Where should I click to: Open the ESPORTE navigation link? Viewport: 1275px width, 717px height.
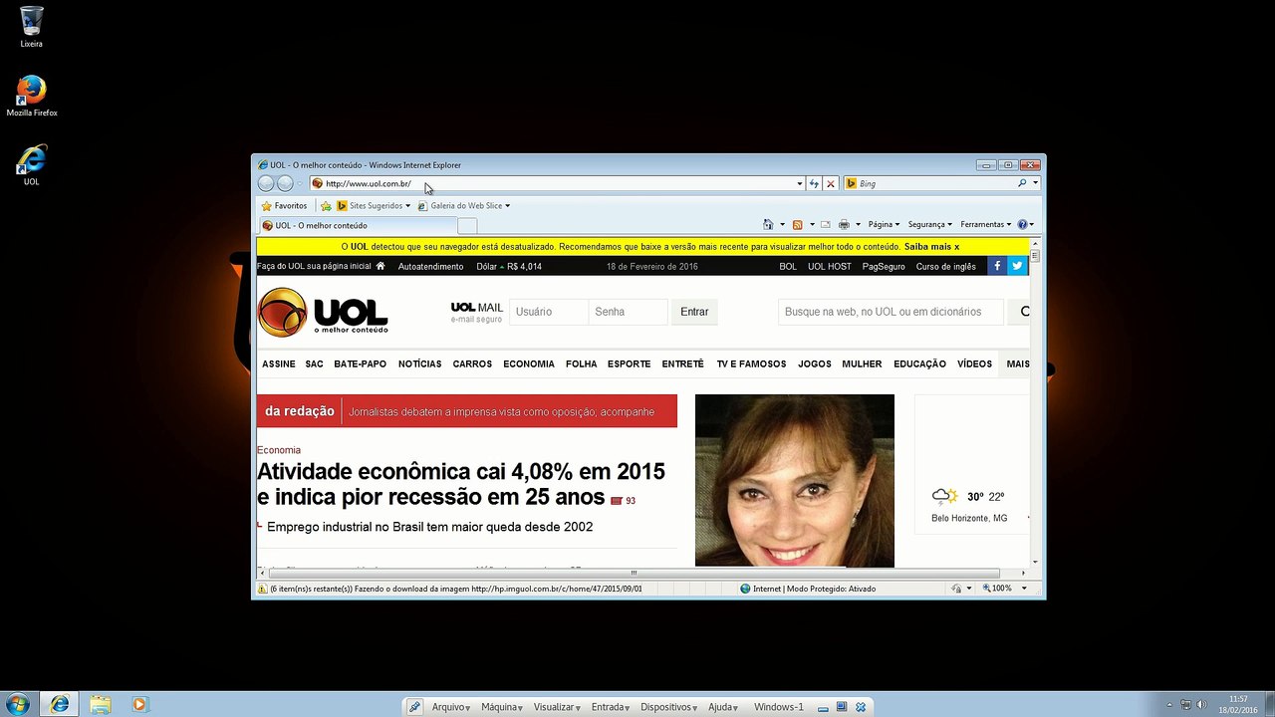(x=629, y=363)
